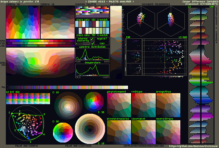Toggle the checkmark beside acyclic <no>
Screen dimensions: 219x148
pos(92,44)
